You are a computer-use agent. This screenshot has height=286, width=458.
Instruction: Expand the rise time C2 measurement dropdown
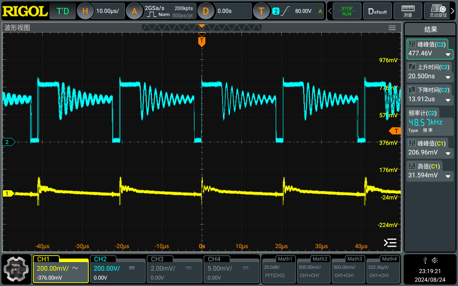448,77
